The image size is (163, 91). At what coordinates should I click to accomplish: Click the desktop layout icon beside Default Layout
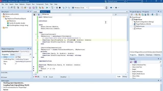(x=106, y=1)
